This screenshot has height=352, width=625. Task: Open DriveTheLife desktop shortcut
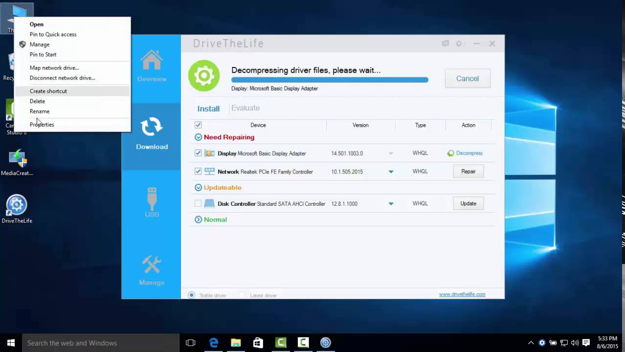pos(17,209)
